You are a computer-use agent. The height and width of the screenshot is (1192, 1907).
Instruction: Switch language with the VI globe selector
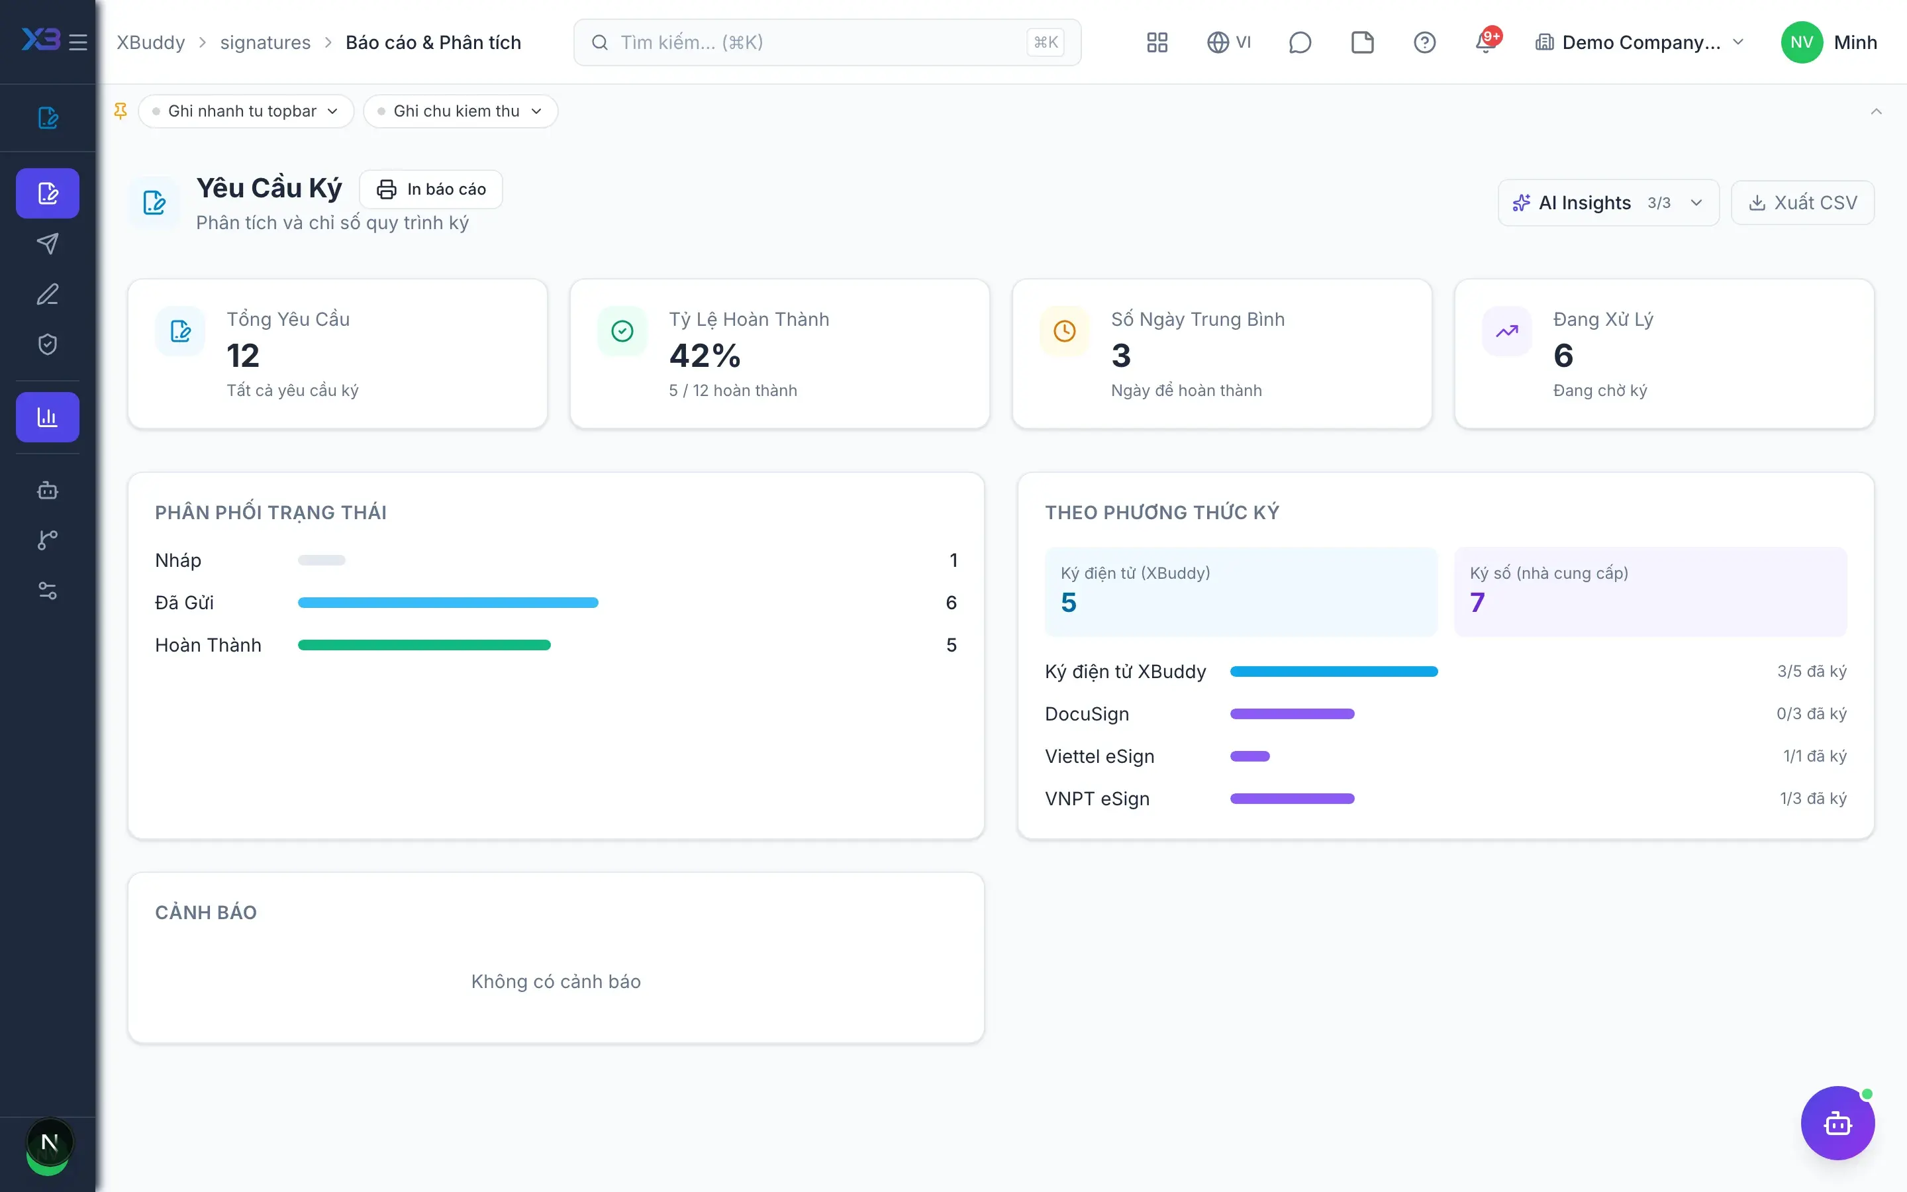click(1228, 42)
